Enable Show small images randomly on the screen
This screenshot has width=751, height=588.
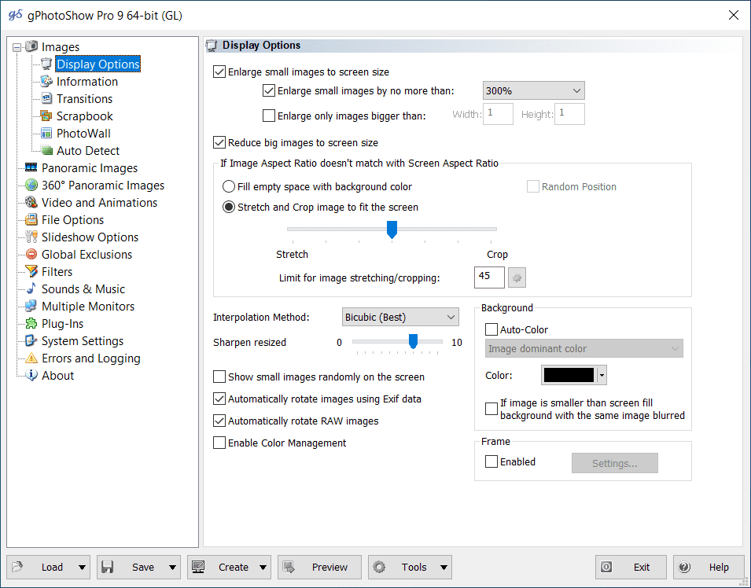click(219, 377)
